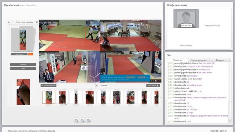This screenshot has height=132, width=235.
Task: Click the icon right of Cross camera tracking title
Action: tap(37, 22)
